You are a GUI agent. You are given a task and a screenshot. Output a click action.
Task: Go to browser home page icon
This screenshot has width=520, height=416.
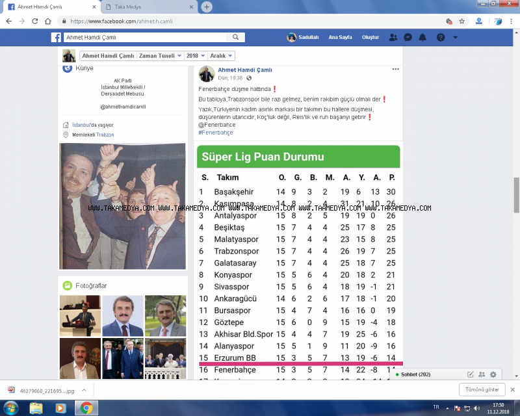48,21
